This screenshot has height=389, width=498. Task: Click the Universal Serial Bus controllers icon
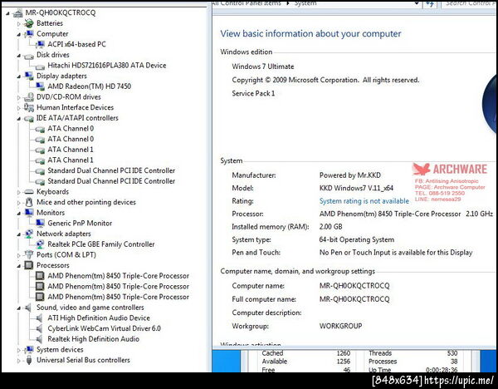click(29, 360)
